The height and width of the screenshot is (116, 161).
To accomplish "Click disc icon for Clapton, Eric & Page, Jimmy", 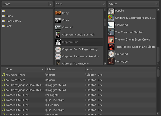I will coord(58,49).
